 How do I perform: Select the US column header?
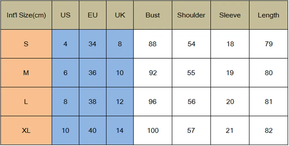[66, 15]
